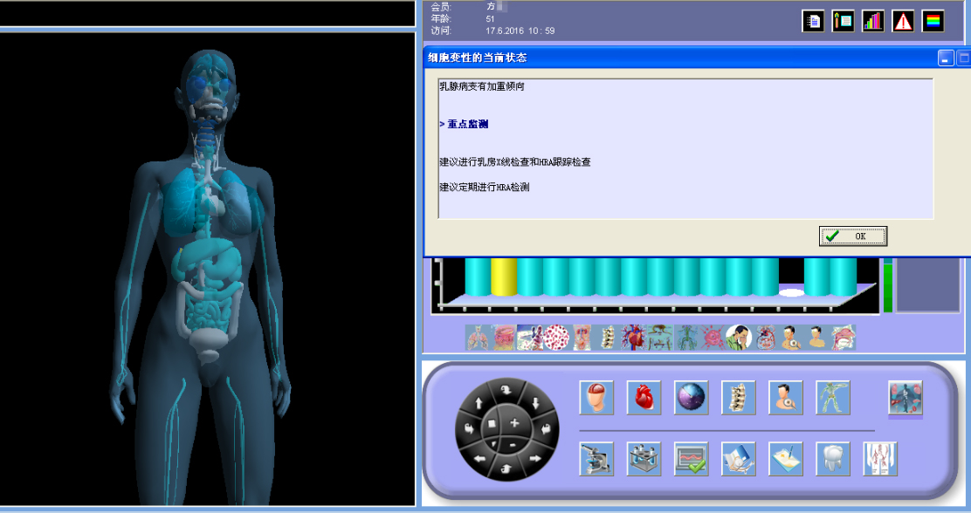
Task: Select the red heart organ icon
Action: pyautogui.click(x=644, y=398)
